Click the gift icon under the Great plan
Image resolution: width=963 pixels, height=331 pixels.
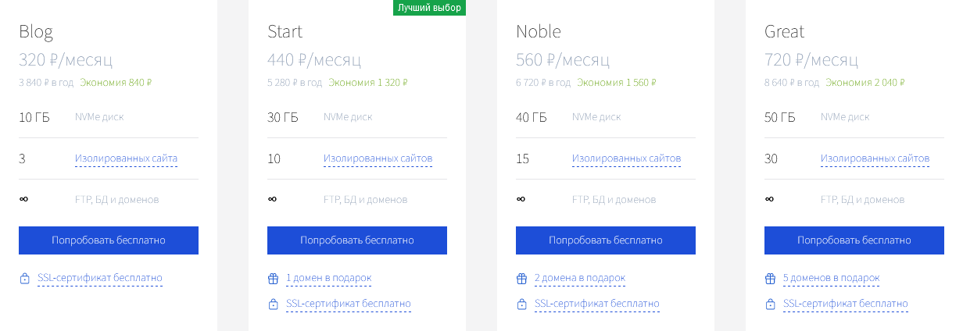point(770,278)
